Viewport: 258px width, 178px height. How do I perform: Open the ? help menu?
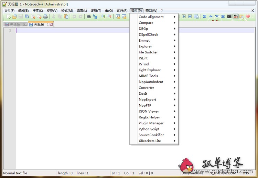point(162,11)
